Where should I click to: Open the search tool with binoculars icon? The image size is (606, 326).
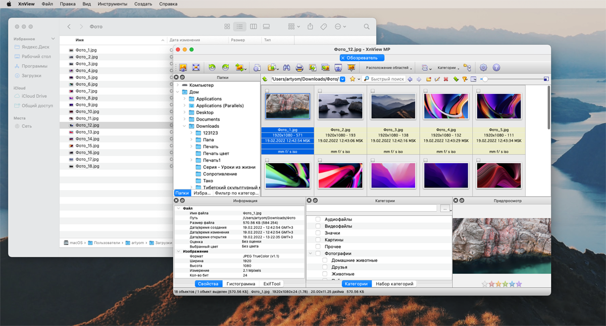(286, 68)
